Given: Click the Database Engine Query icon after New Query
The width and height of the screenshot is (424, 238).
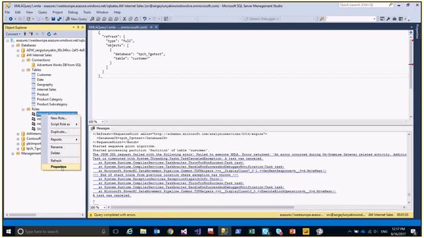Looking at the screenshot, I should tap(92, 19).
